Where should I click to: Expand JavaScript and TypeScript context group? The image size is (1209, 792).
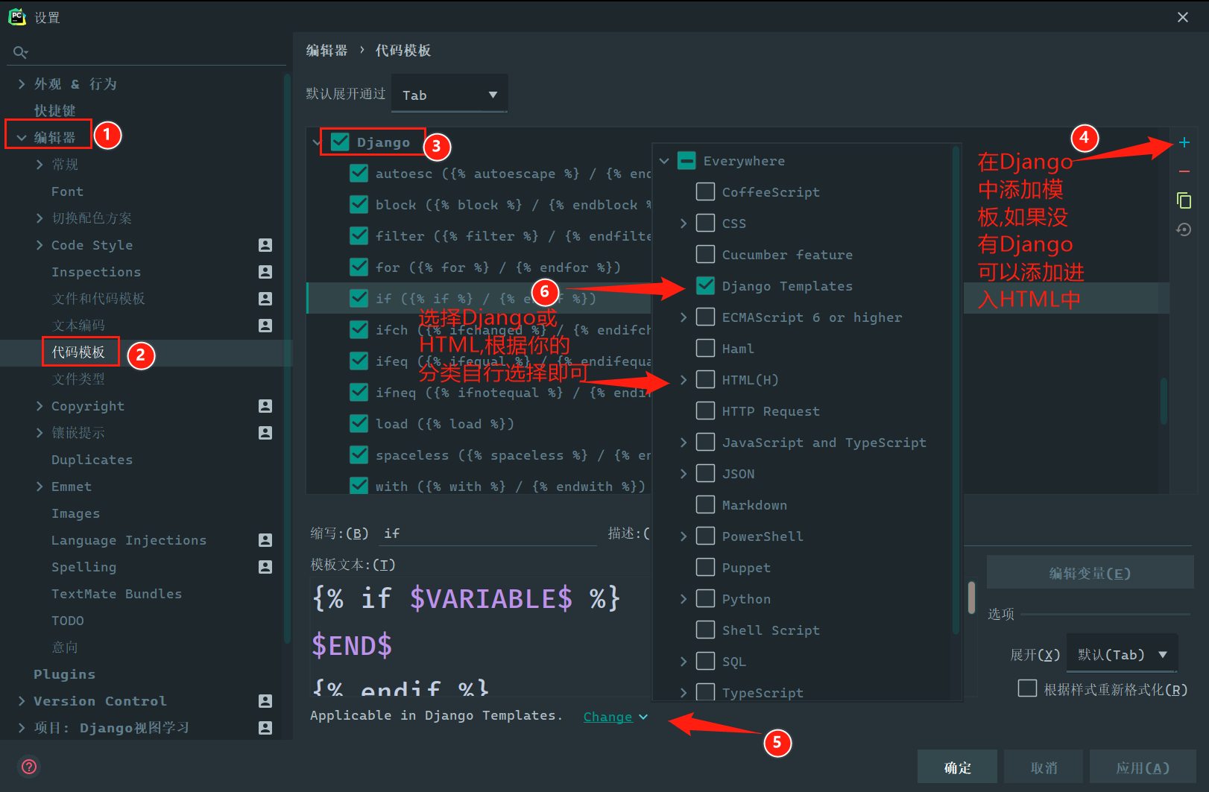click(x=684, y=443)
